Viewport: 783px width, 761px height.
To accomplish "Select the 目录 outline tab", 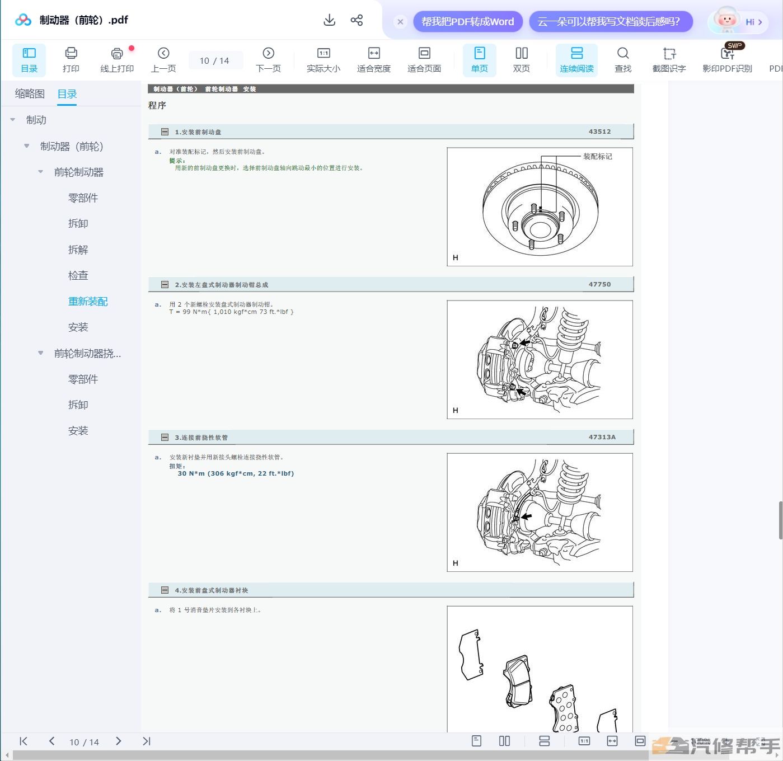I will [67, 93].
